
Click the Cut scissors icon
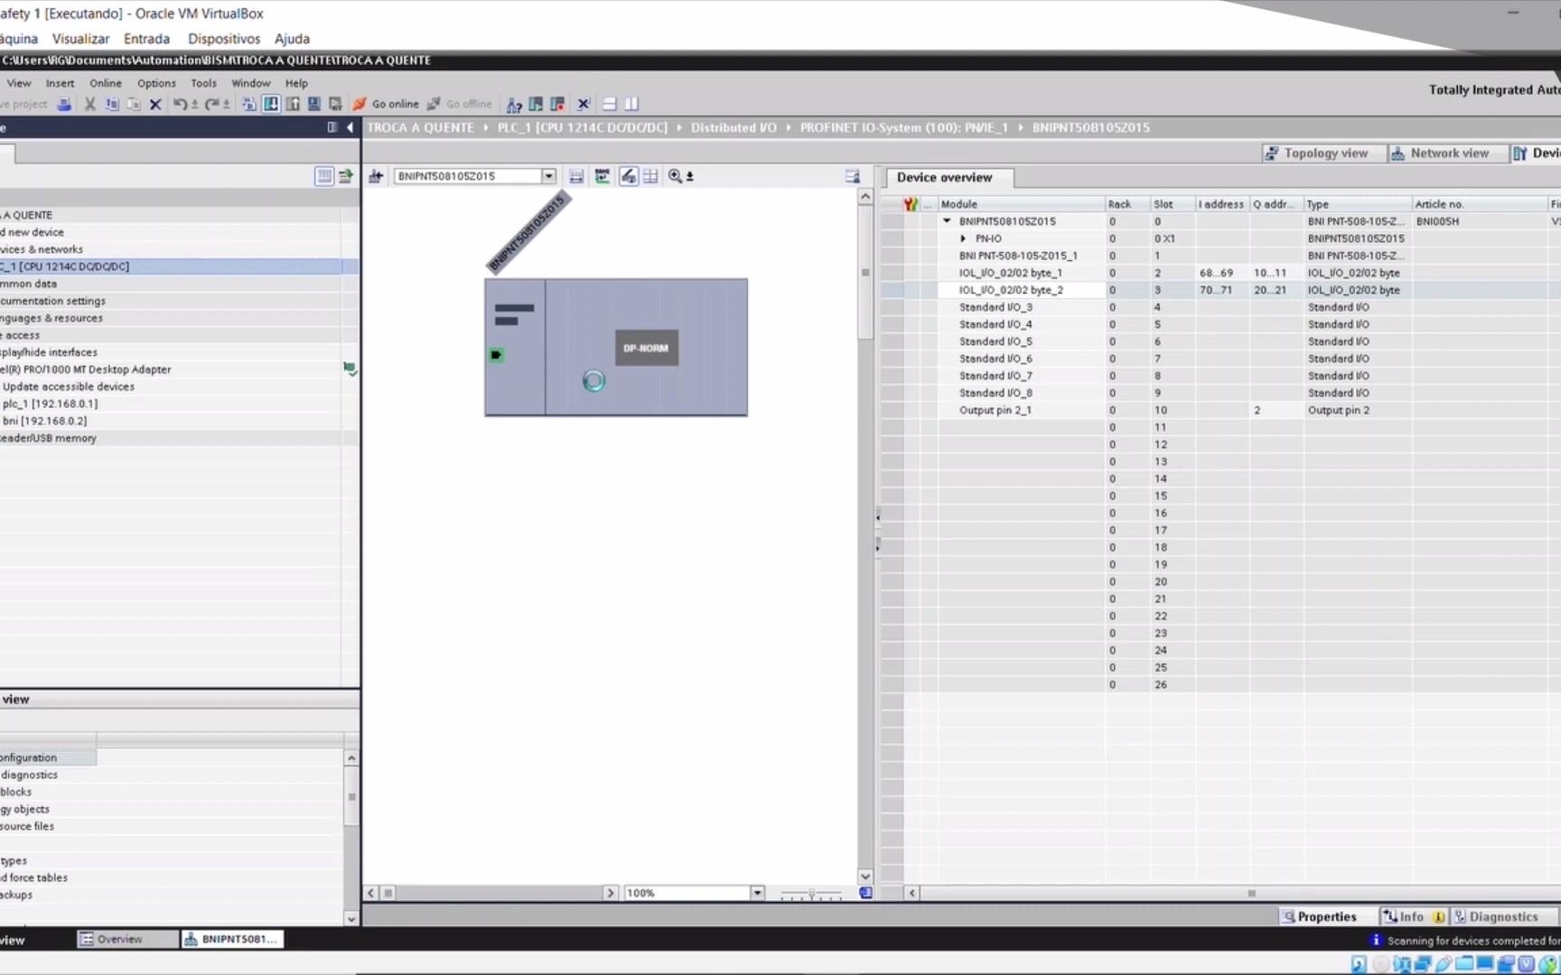coord(89,104)
